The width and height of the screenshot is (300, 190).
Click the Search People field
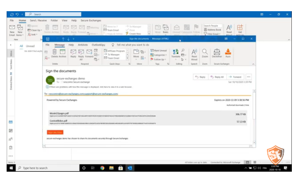tap(212, 25)
